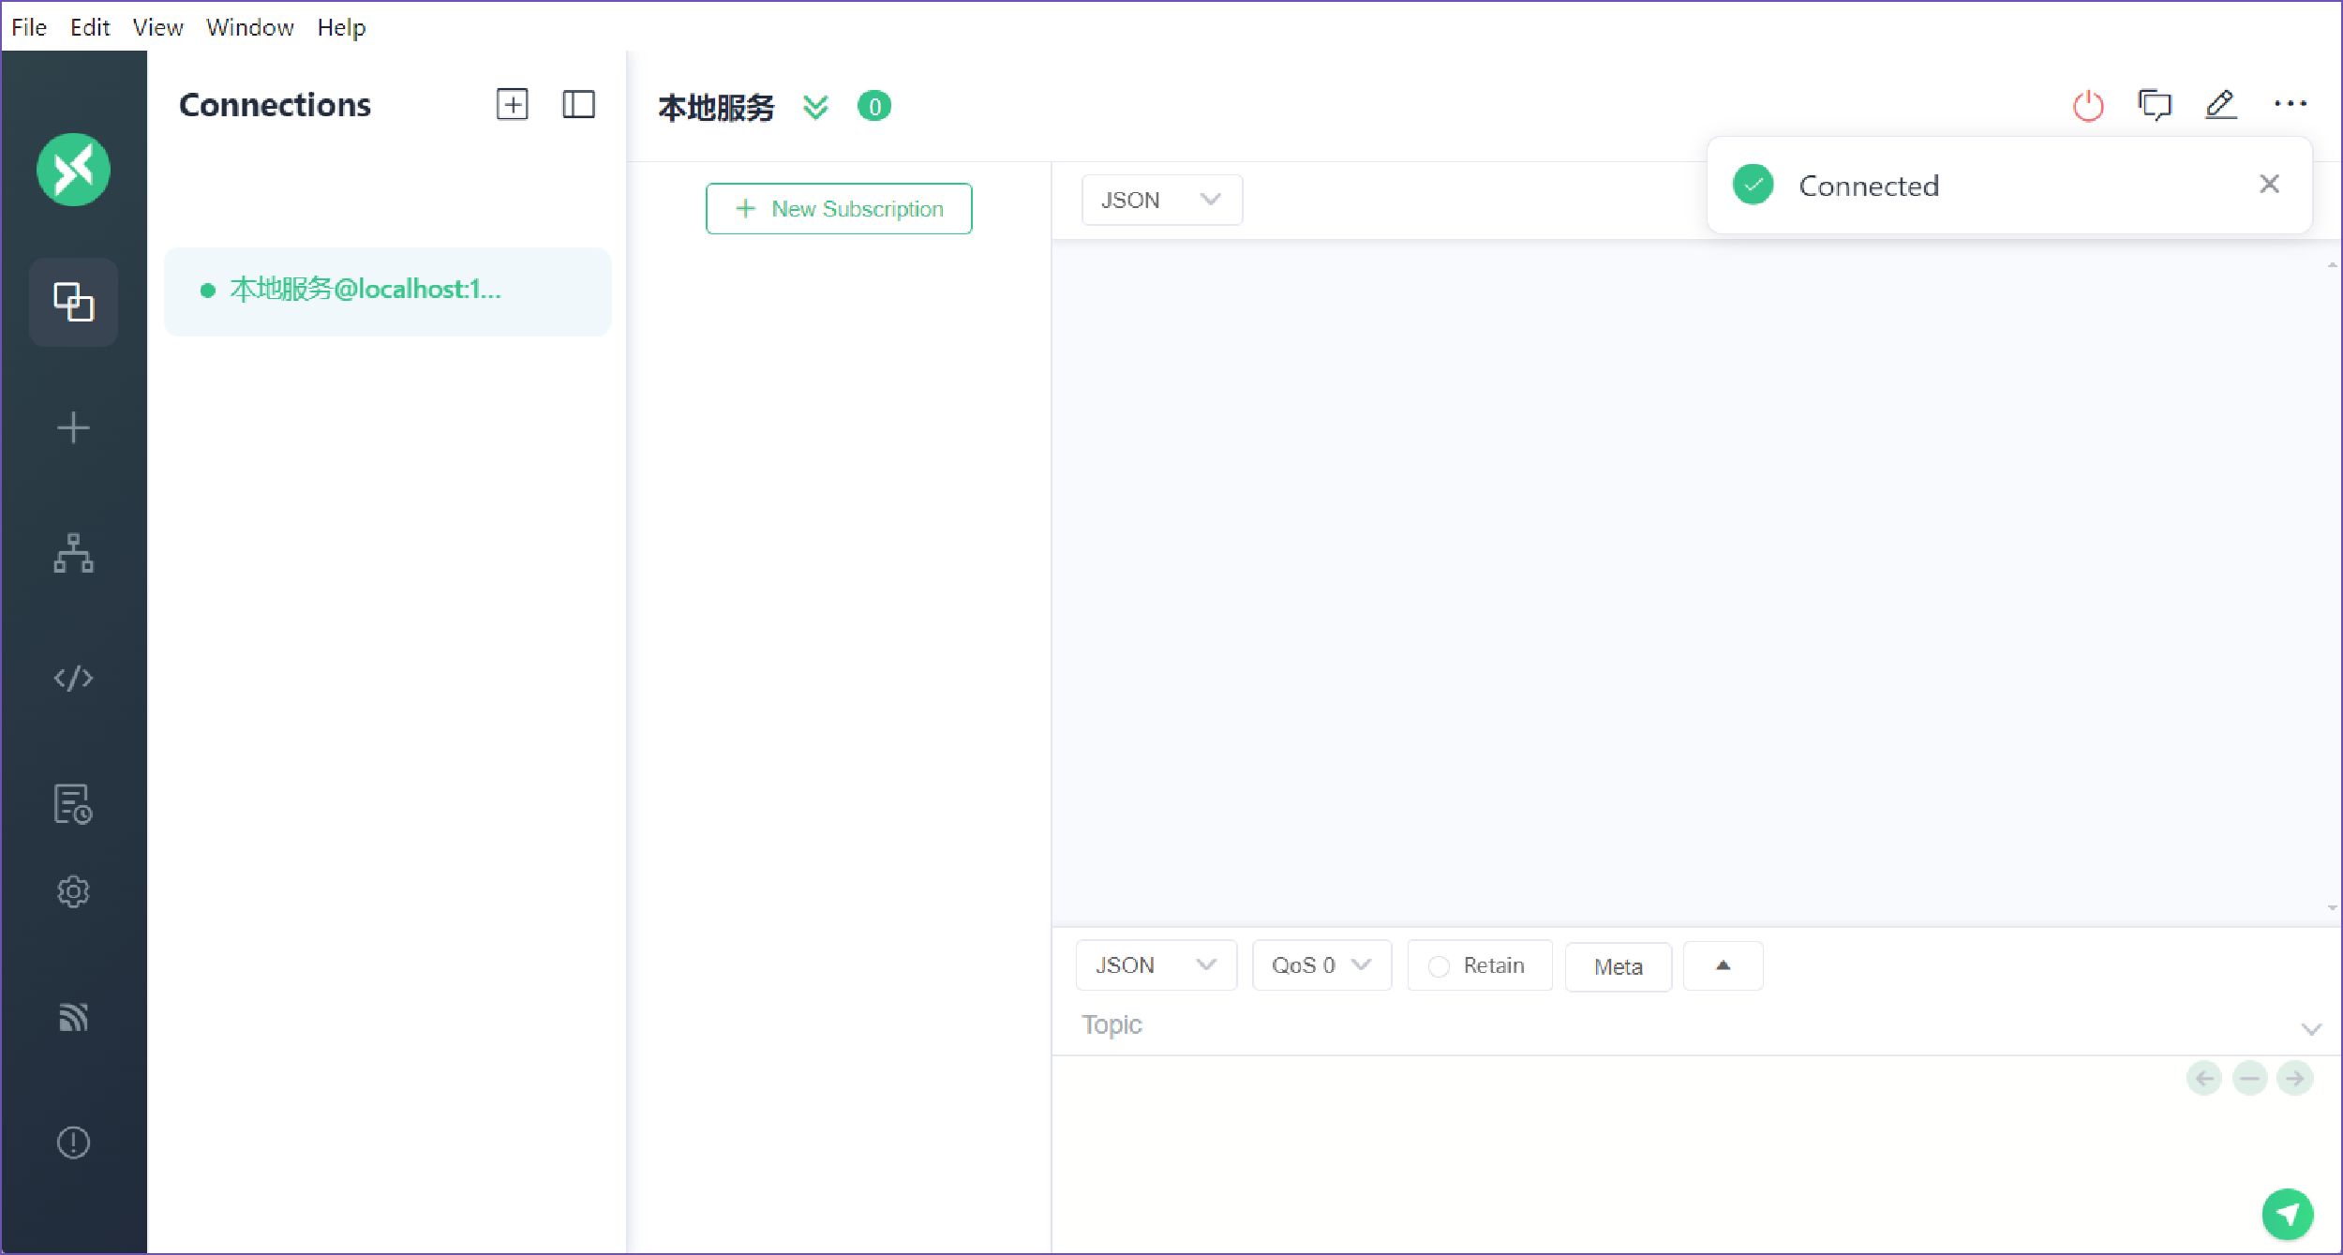
Task: Toggle the Retain radio option
Action: tap(1439, 966)
